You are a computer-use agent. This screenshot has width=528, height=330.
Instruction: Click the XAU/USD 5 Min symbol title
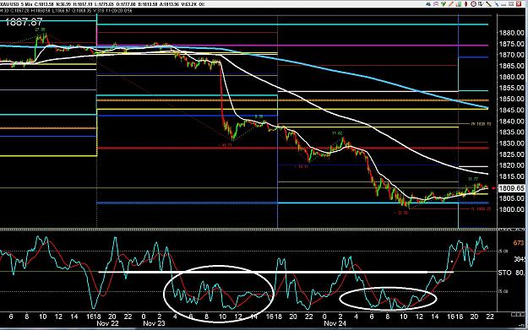tap(16, 4)
